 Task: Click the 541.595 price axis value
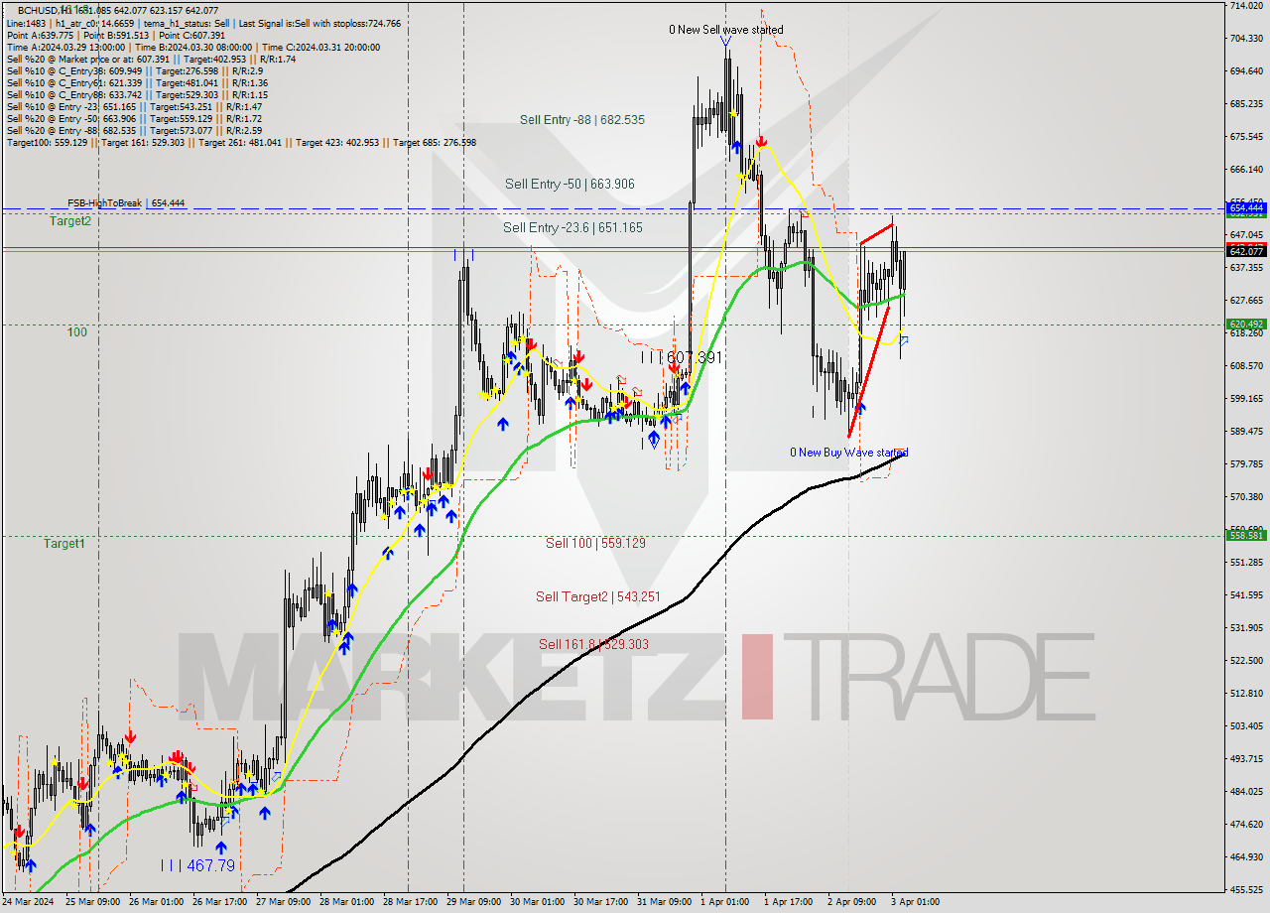[1246, 594]
